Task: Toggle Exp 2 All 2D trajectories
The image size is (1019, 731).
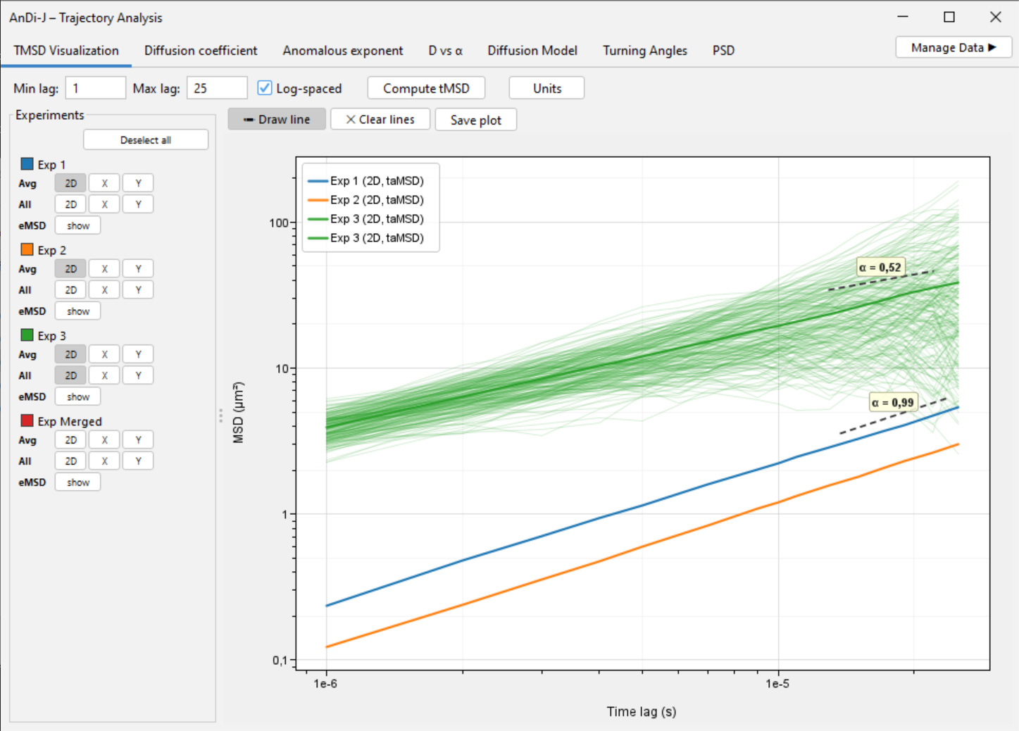Action: tap(70, 289)
